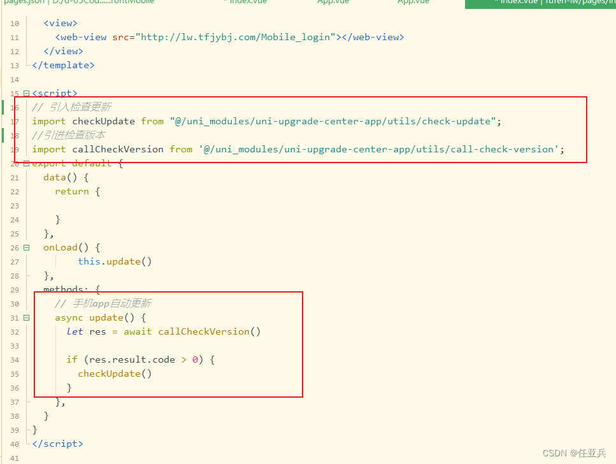Click line number 23 in the gutter
Viewport: 616px width, 464px height.
(x=15, y=206)
